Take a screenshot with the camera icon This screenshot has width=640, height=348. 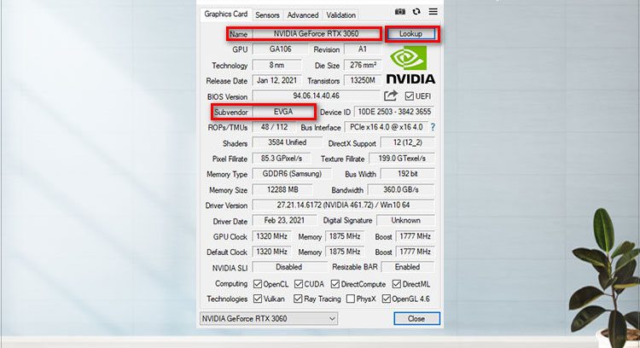pyautogui.click(x=400, y=12)
